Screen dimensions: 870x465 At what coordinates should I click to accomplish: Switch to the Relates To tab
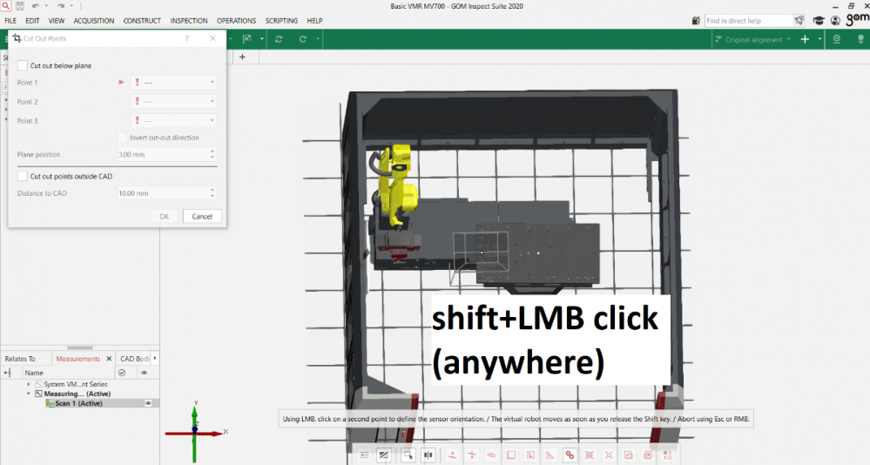[21, 359]
